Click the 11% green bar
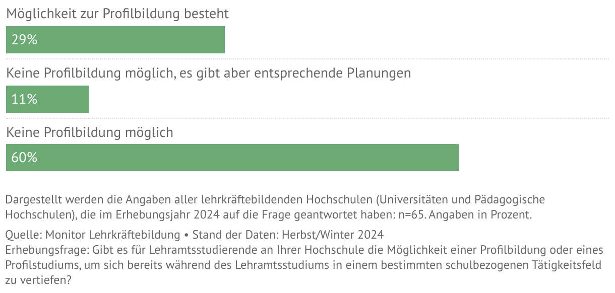The image size is (615, 293). [47, 99]
